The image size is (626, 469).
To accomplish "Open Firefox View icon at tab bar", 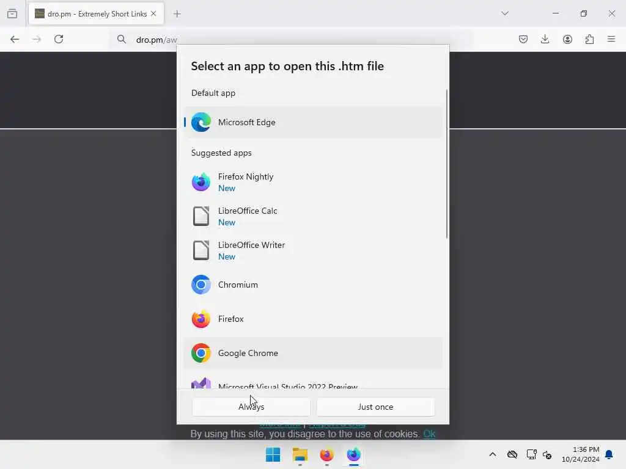I will pos(12,14).
